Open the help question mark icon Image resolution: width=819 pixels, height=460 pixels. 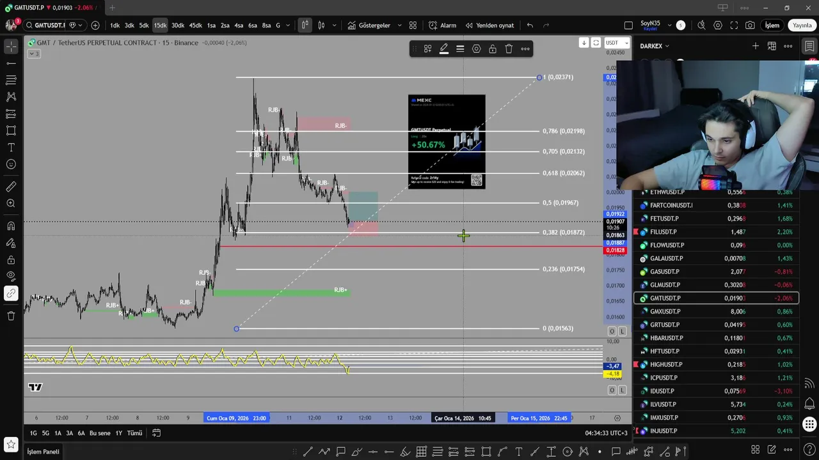pyautogui.click(x=809, y=450)
